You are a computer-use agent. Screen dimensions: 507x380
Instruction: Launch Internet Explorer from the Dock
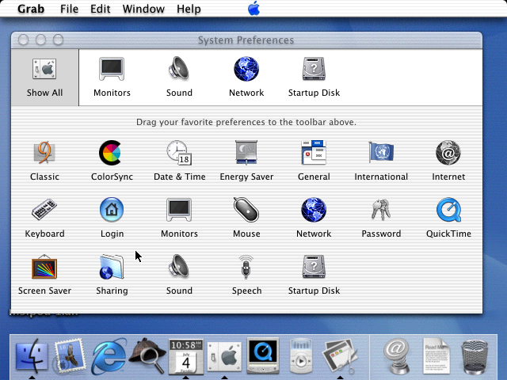pyautogui.click(x=109, y=357)
